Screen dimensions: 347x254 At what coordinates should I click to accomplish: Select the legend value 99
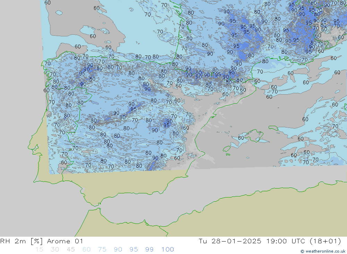(x=149, y=249)
